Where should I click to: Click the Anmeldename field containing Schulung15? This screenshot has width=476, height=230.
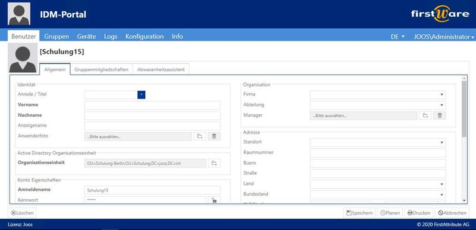pyautogui.click(x=152, y=190)
